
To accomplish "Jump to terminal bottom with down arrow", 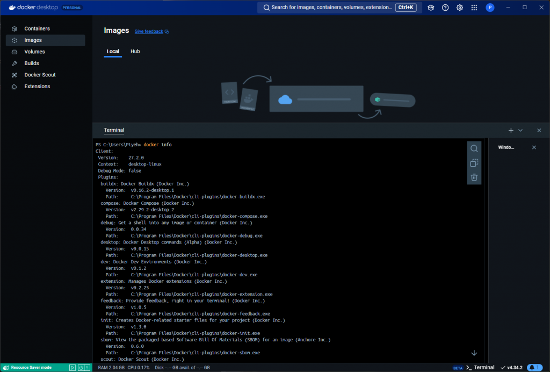I will click(474, 353).
